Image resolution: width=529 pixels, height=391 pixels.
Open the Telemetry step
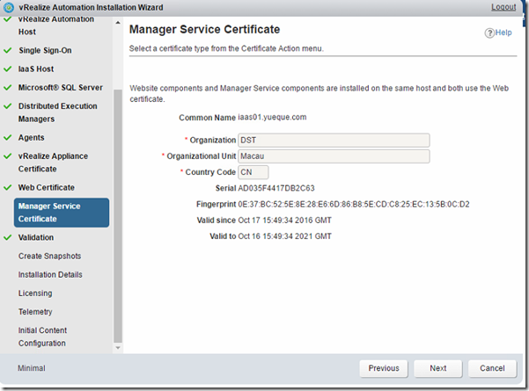pos(35,312)
